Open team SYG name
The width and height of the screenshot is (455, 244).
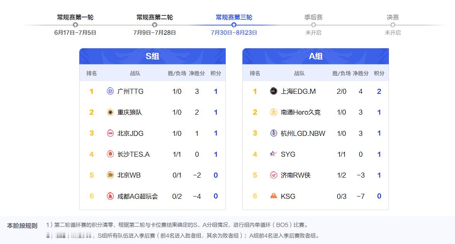[x=288, y=154]
